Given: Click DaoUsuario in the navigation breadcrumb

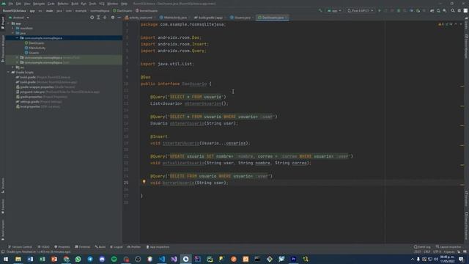Looking at the screenshot, I should coord(122,11).
